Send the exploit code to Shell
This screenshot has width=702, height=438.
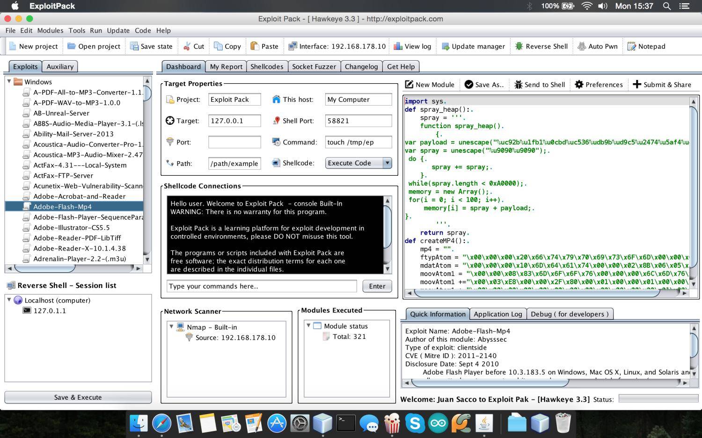pos(539,85)
